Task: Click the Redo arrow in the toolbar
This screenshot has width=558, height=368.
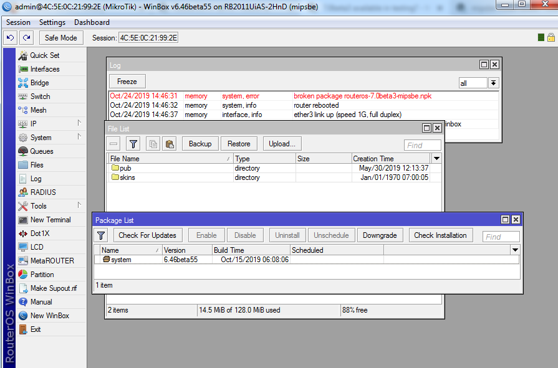Action: point(26,38)
